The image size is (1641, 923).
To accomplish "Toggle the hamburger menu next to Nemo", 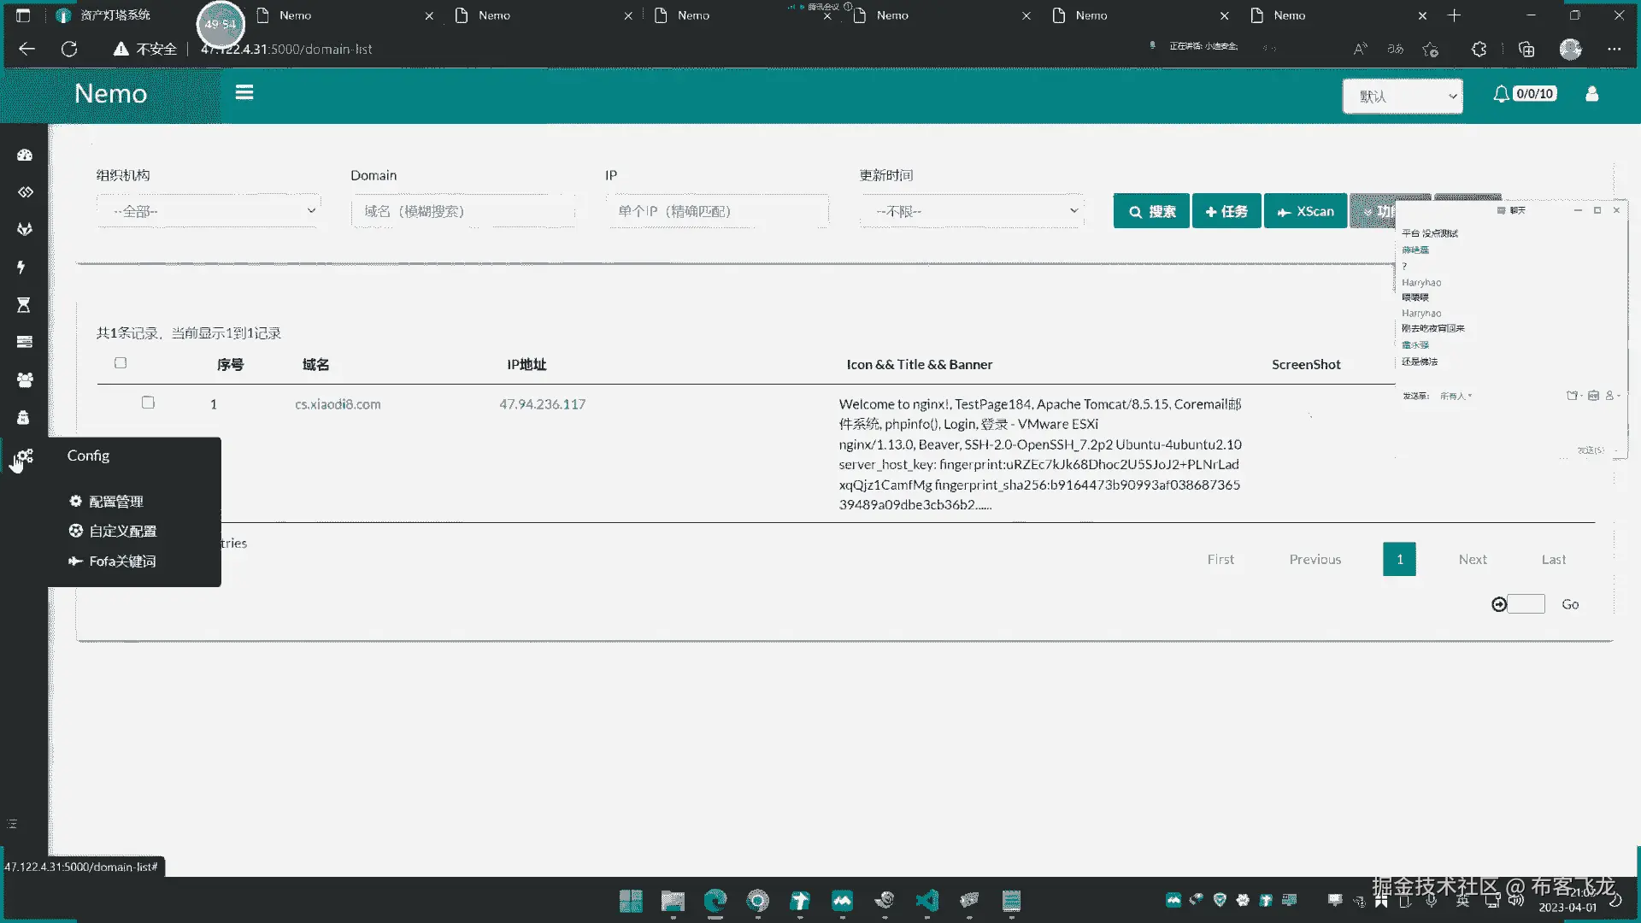I will 244,92.
